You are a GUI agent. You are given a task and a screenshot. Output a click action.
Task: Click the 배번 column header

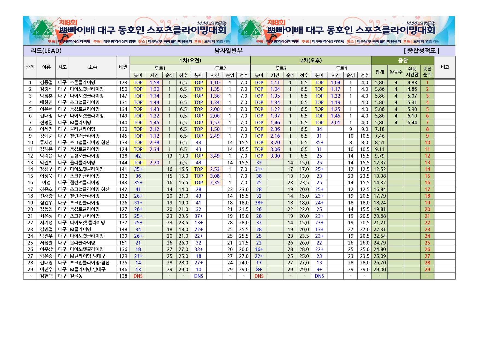pyautogui.click(x=123, y=67)
